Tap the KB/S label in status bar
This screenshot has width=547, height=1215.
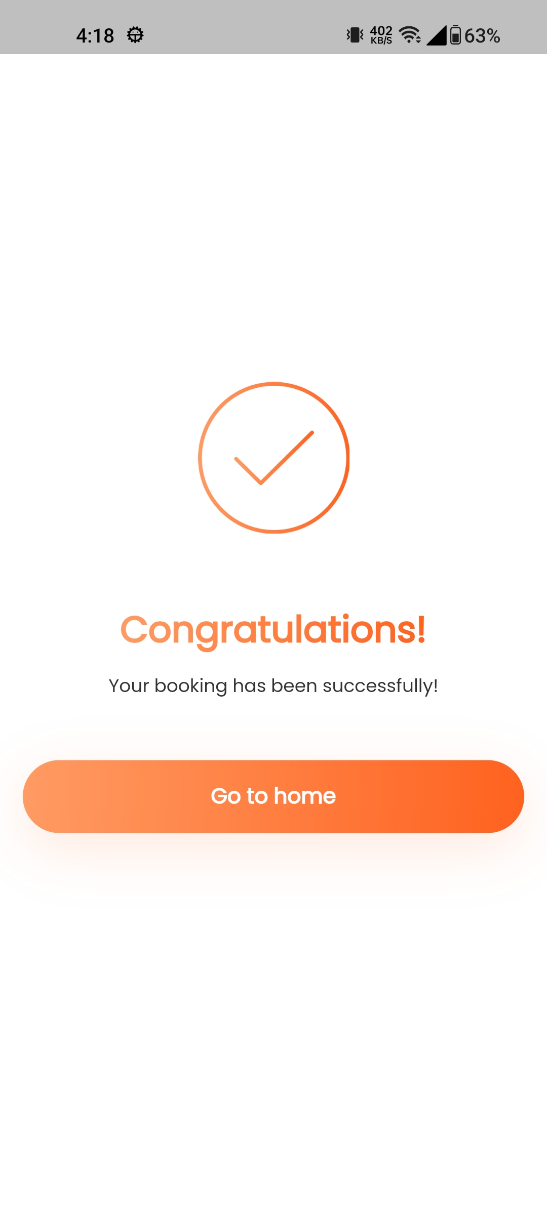[x=381, y=41]
